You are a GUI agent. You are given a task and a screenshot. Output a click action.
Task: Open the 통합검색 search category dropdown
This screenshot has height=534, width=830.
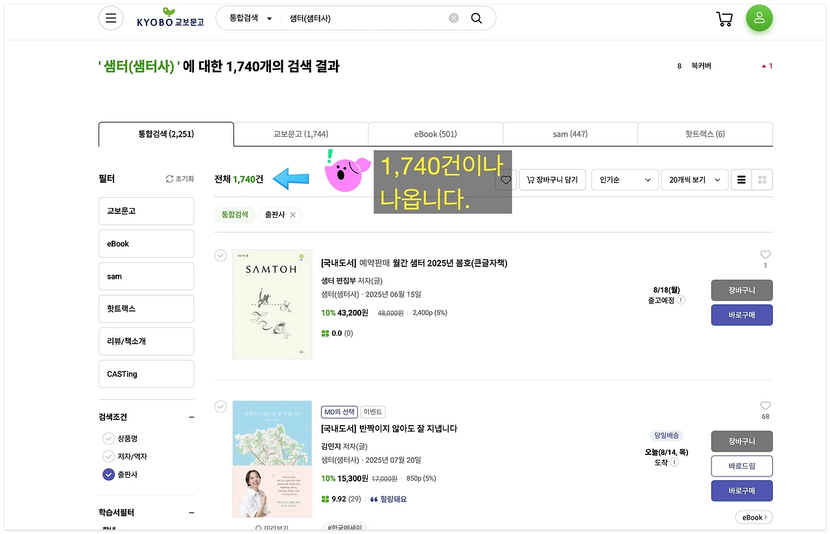(x=251, y=18)
